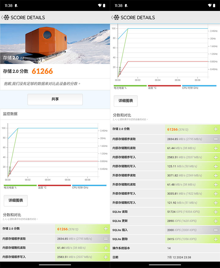This screenshot has width=220, height=268.
Task: Go back using left screen's back chevron
Action: [2, 17]
